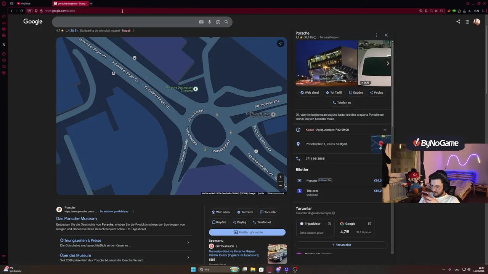This screenshot has height=274, width=488.
Task: Click the EnBW Ladestation map marker
Action: click(x=273, y=114)
